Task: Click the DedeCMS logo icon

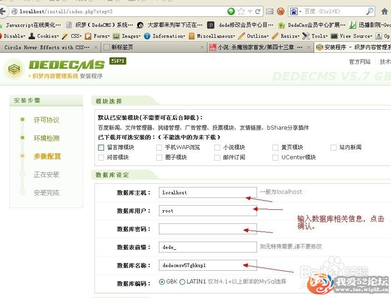Action: [14, 69]
